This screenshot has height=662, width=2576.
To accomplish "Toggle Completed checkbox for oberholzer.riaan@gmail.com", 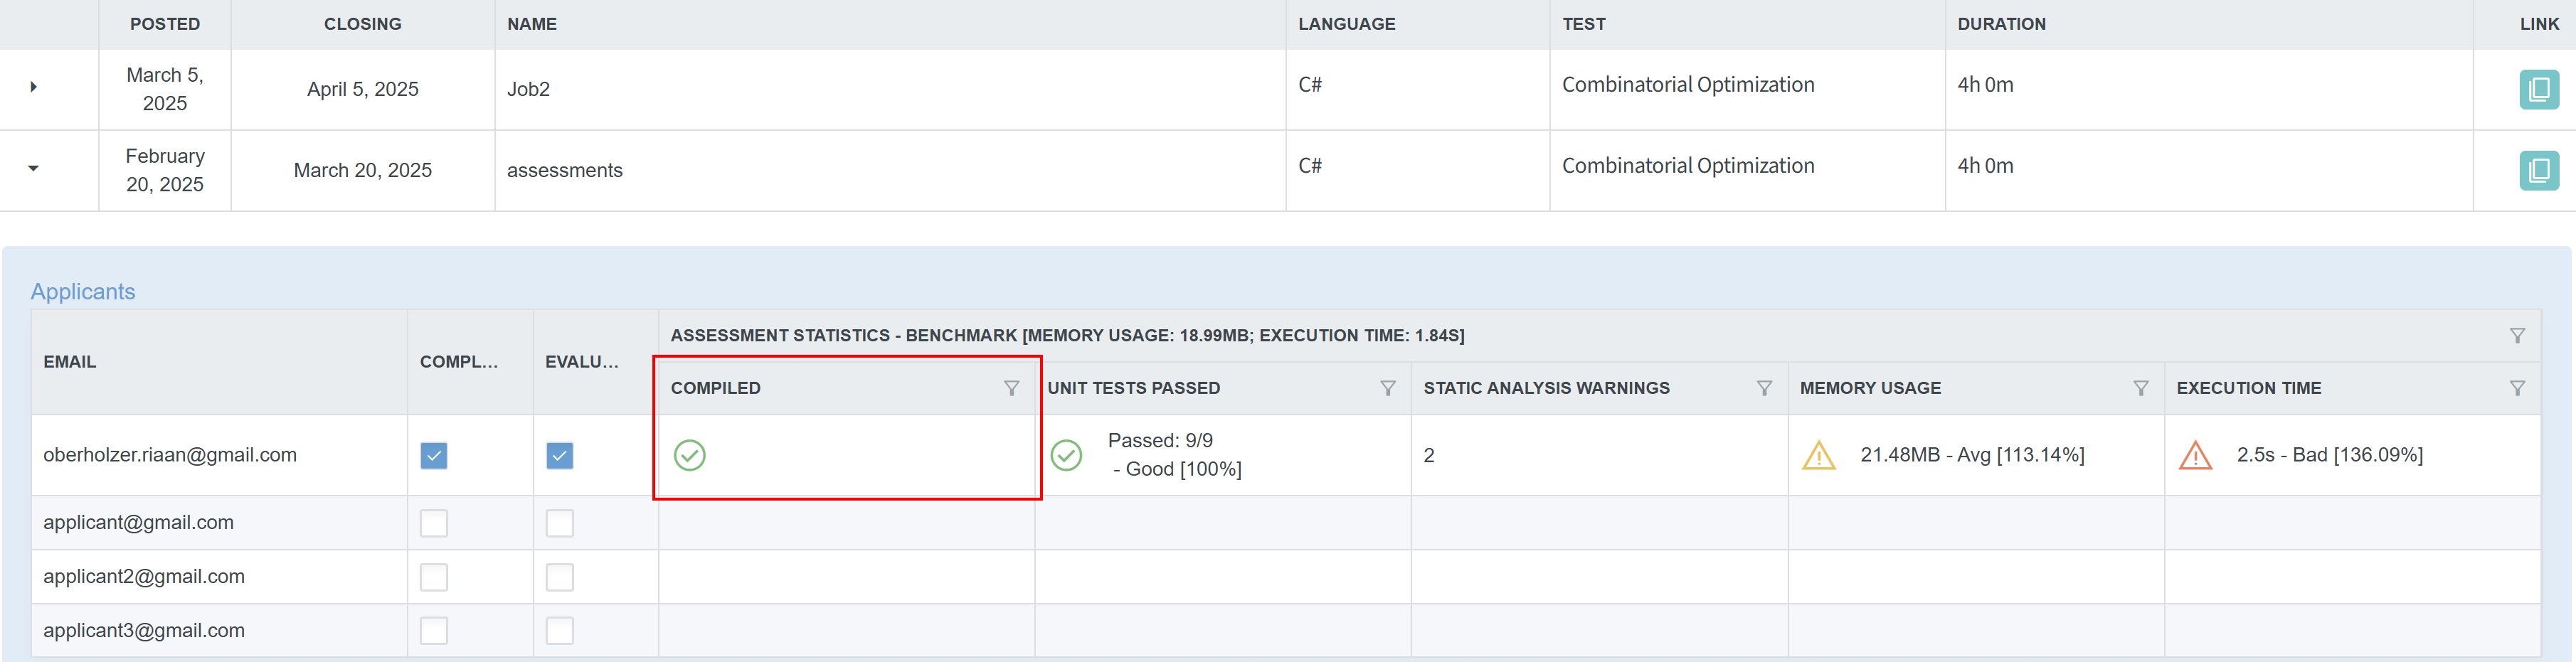I will pyautogui.click(x=433, y=455).
